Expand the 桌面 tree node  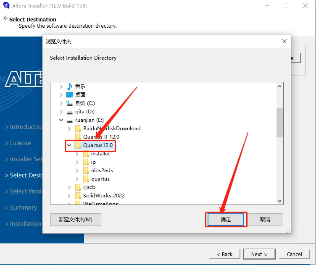tap(61, 95)
